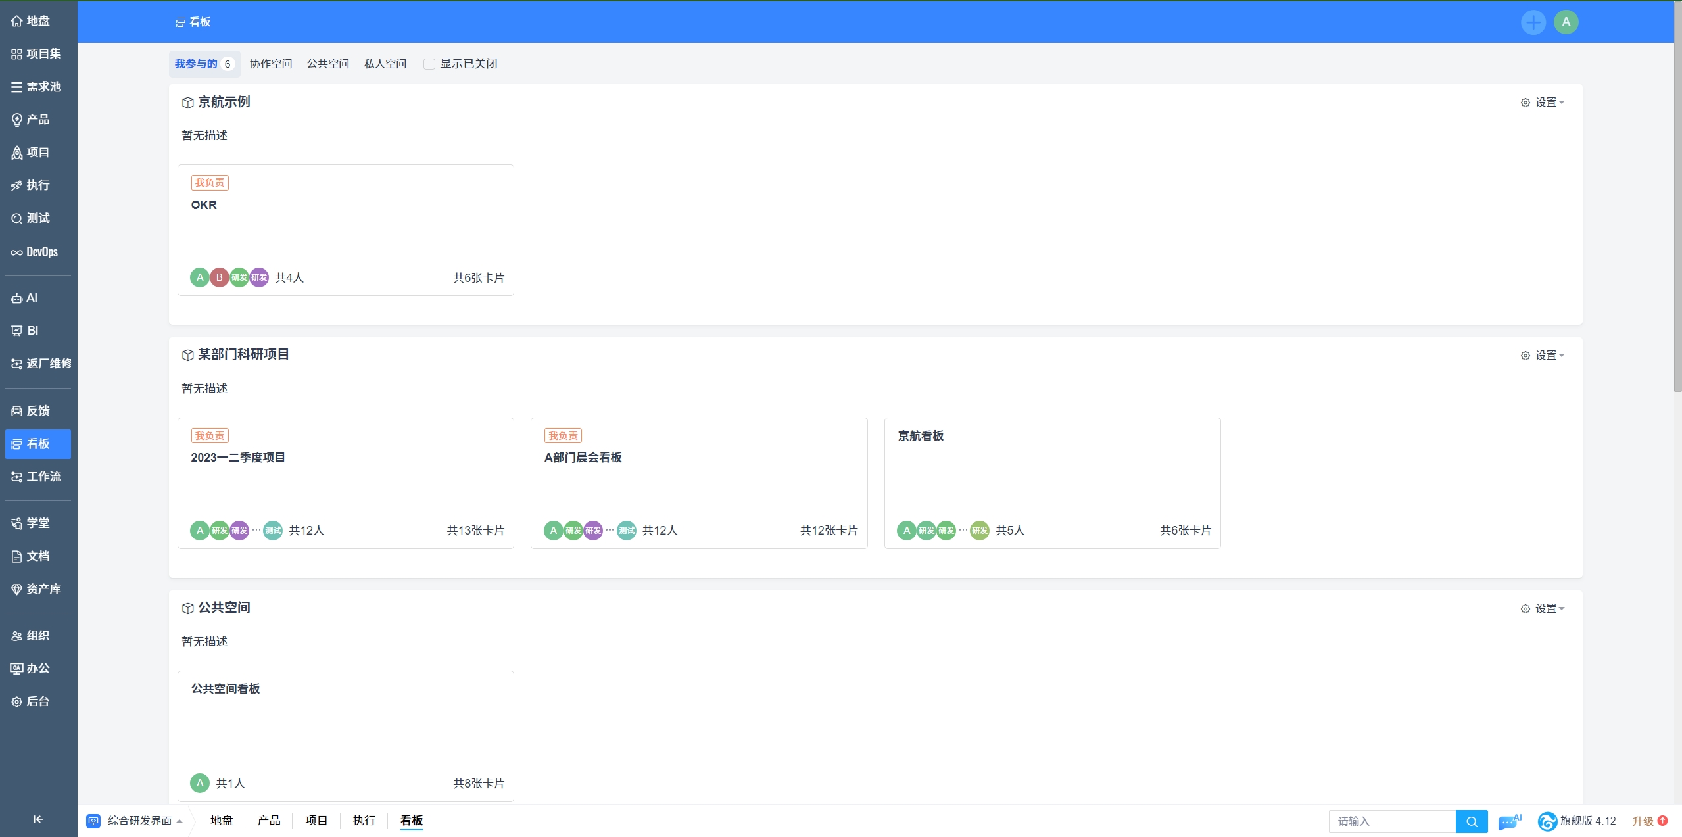Open the OKR kanban card
This screenshot has width=1682, height=837.
pyautogui.click(x=345, y=230)
